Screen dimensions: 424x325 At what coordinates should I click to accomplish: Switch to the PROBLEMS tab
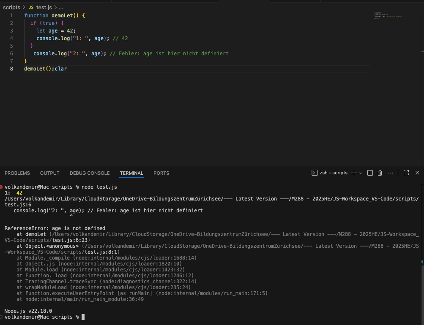(17, 173)
